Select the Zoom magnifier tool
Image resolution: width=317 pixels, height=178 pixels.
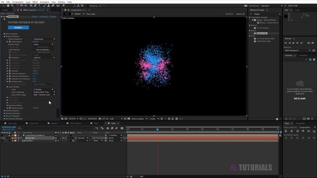click(12, 5)
